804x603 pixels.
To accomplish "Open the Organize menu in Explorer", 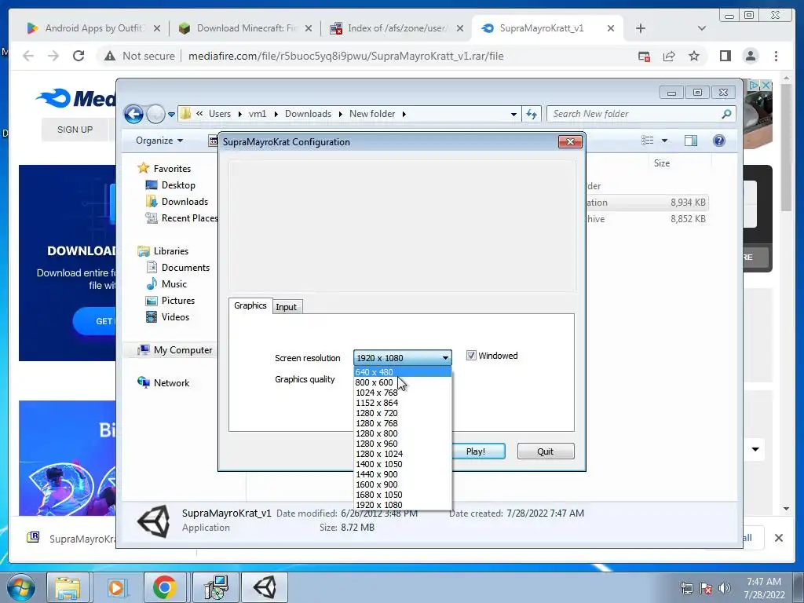I will point(159,141).
